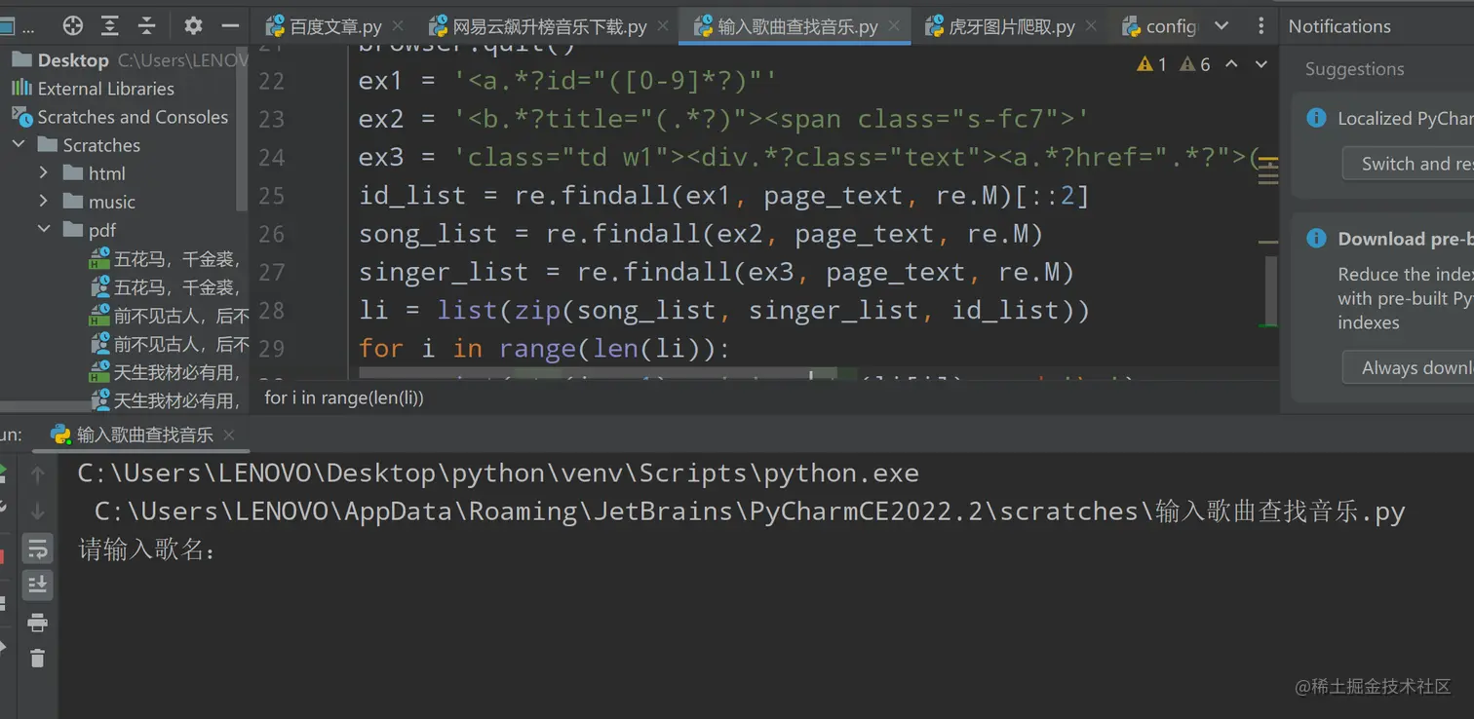This screenshot has width=1474, height=719.
Task: Click the Download pre-built notification title
Action: pos(1405,239)
